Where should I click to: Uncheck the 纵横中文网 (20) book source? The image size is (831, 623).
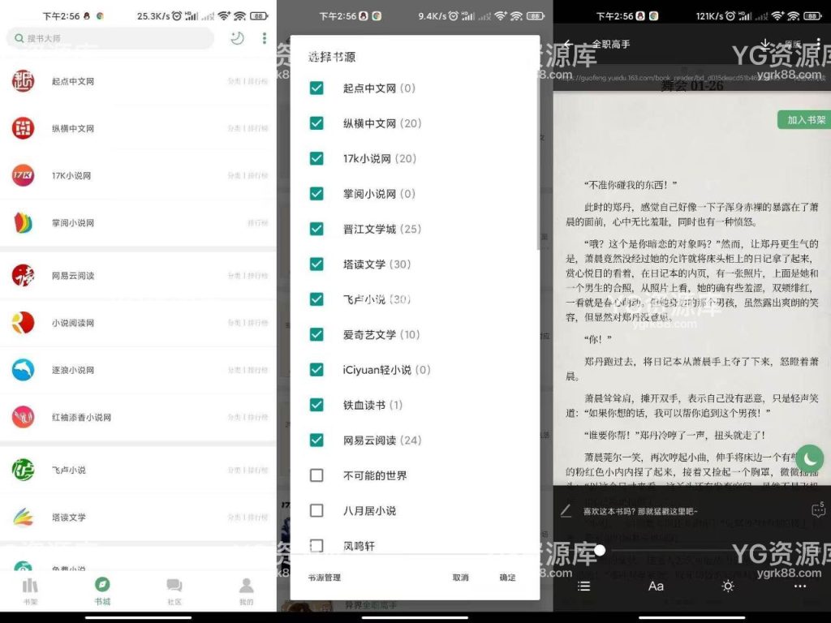coord(316,123)
